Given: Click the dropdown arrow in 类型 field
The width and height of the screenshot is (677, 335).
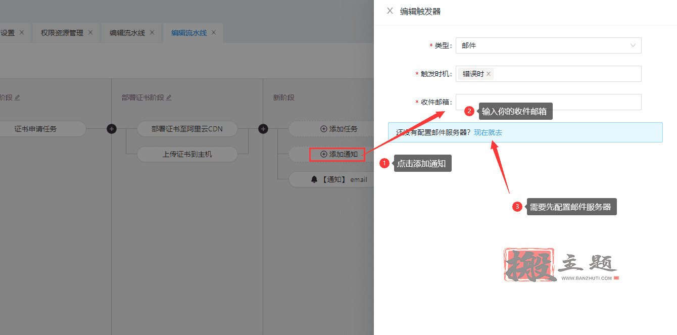Looking at the screenshot, I should pos(633,45).
